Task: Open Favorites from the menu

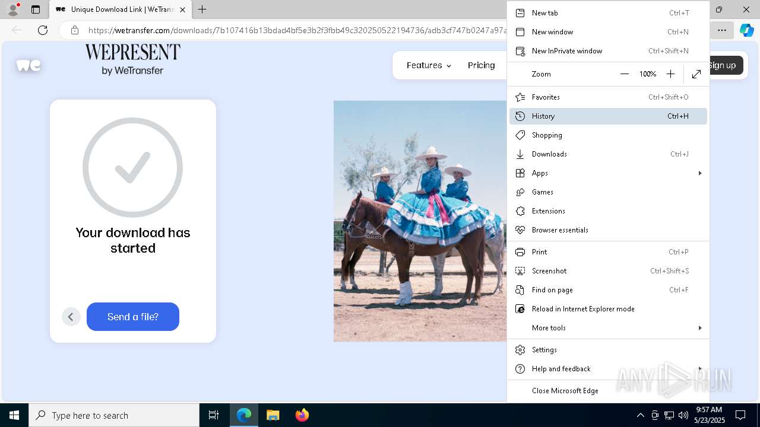Action: click(608, 97)
